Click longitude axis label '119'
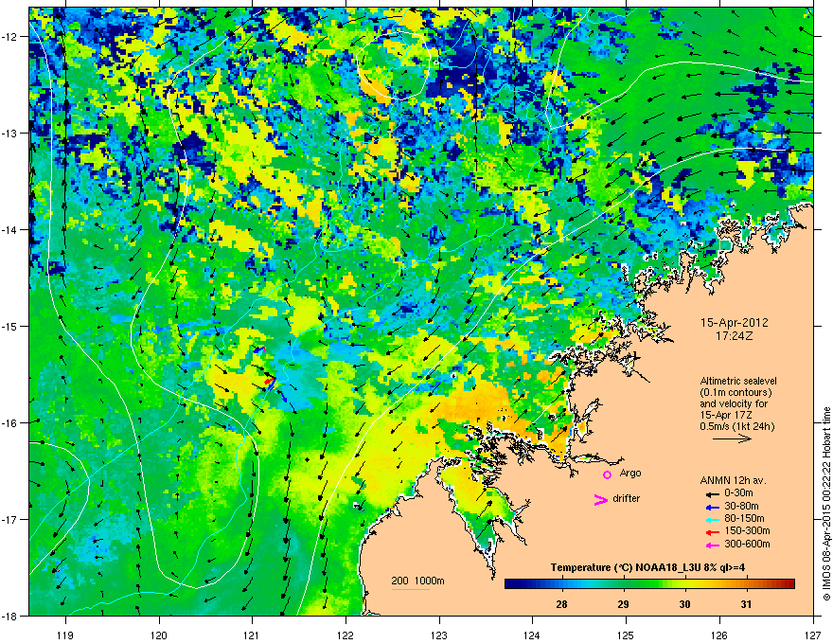 (x=65, y=635)
